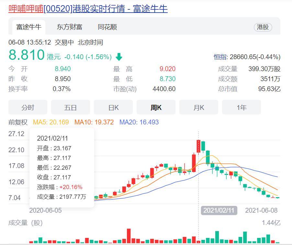Click the MA10: 19.372 indicator label

pyautogui.click(x=94, y=122)
